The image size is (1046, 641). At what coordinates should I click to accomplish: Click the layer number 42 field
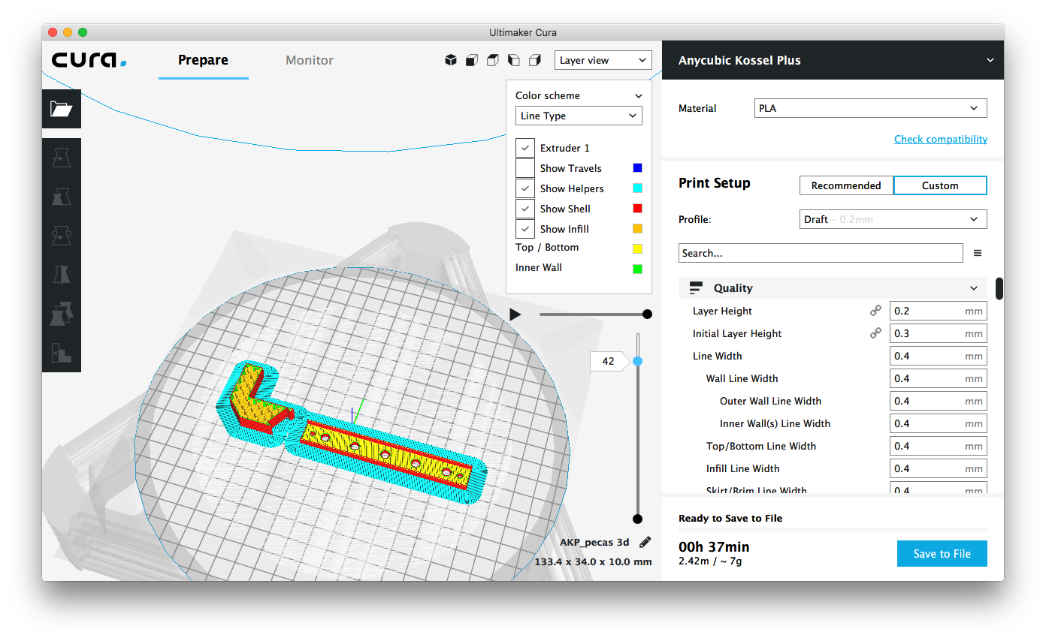[x=609, y=361]
